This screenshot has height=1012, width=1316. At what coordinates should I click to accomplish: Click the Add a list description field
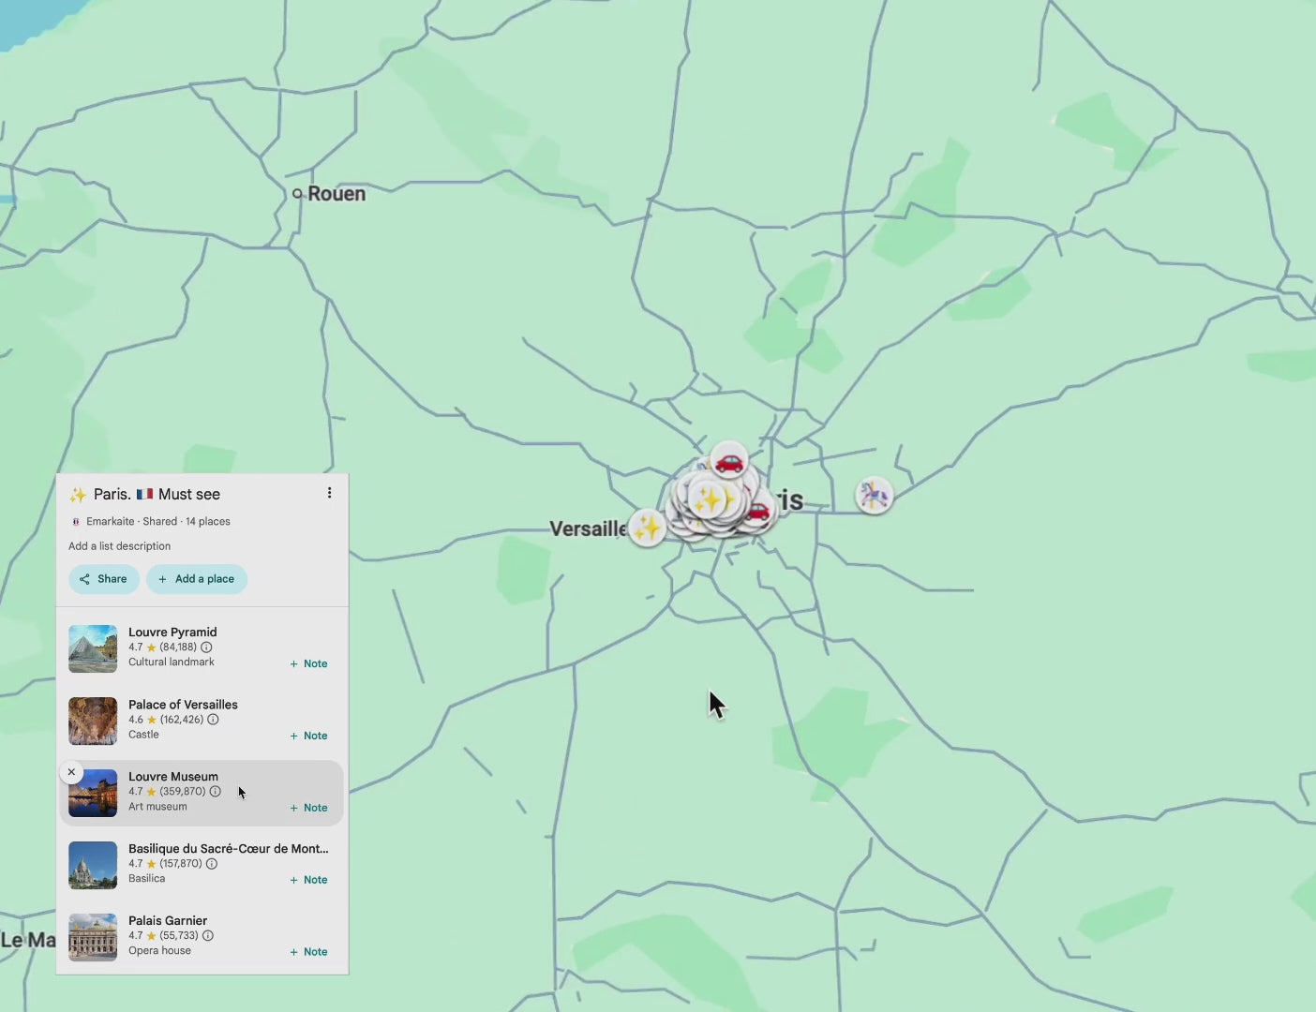(120, 545)
